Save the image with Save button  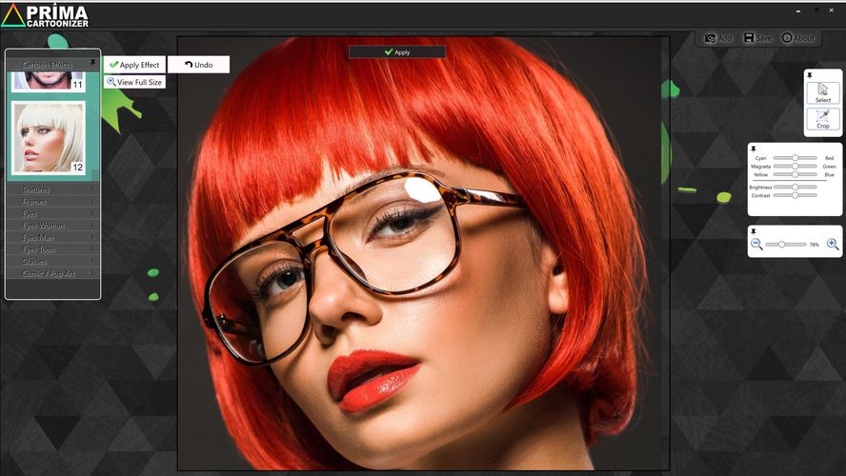pyautogui.click(x=757, y=38)
